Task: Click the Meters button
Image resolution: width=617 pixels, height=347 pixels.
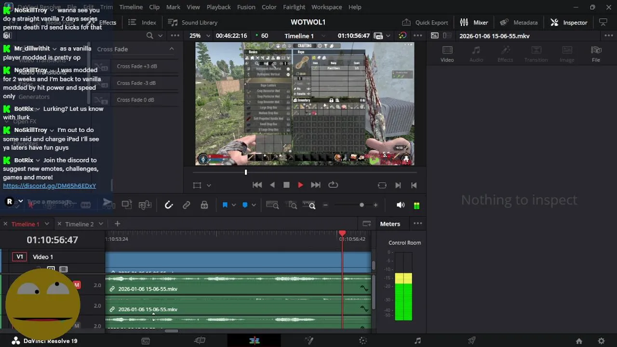Action: [x=390, y=224]
